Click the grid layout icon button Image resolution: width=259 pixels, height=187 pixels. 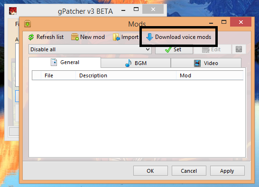click(239, 49)
